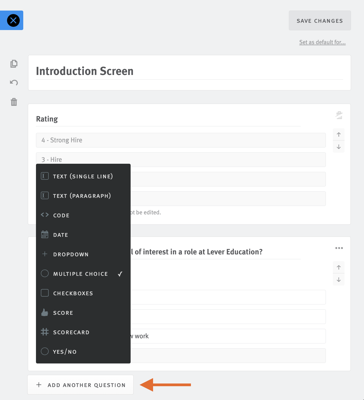Open the Dropdown question type option
The image size is (364, 400).
(x=71, y=254)
